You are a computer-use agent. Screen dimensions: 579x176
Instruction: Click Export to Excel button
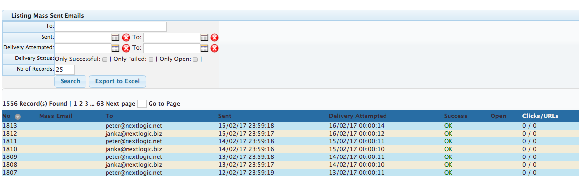[117, 81]
